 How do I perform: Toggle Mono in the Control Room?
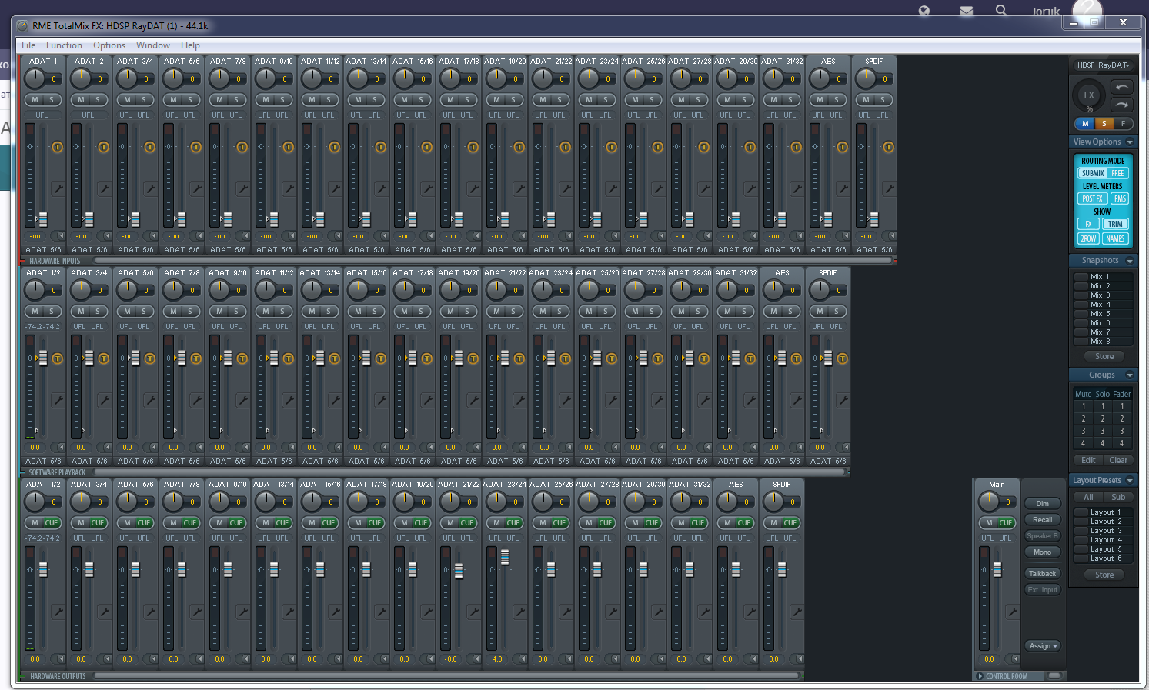point(1043,552)
